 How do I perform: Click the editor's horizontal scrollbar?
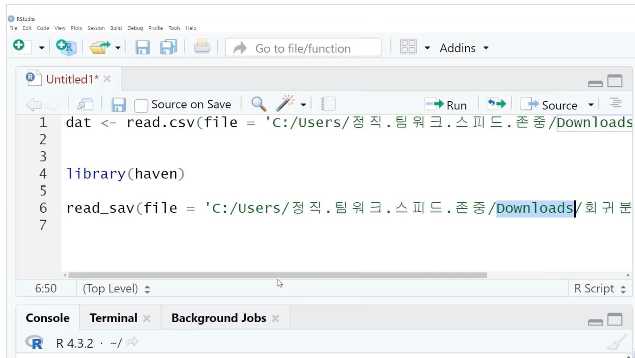pos(277,276)
